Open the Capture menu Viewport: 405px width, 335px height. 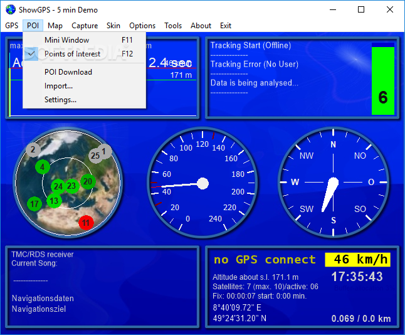coord(85,26)
